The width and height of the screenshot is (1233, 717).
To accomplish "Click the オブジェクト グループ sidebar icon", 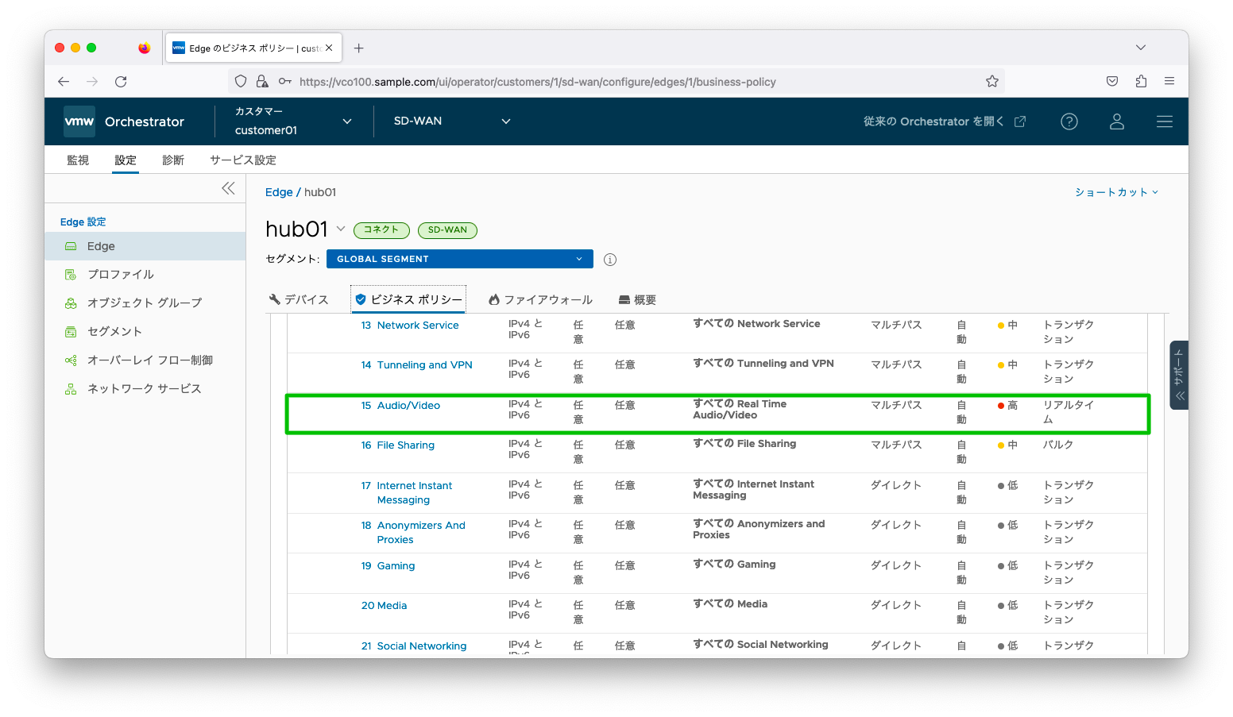I will tap(71, 303).
